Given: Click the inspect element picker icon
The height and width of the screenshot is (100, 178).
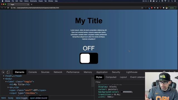Looking at the screenshot, I should 3,72.
